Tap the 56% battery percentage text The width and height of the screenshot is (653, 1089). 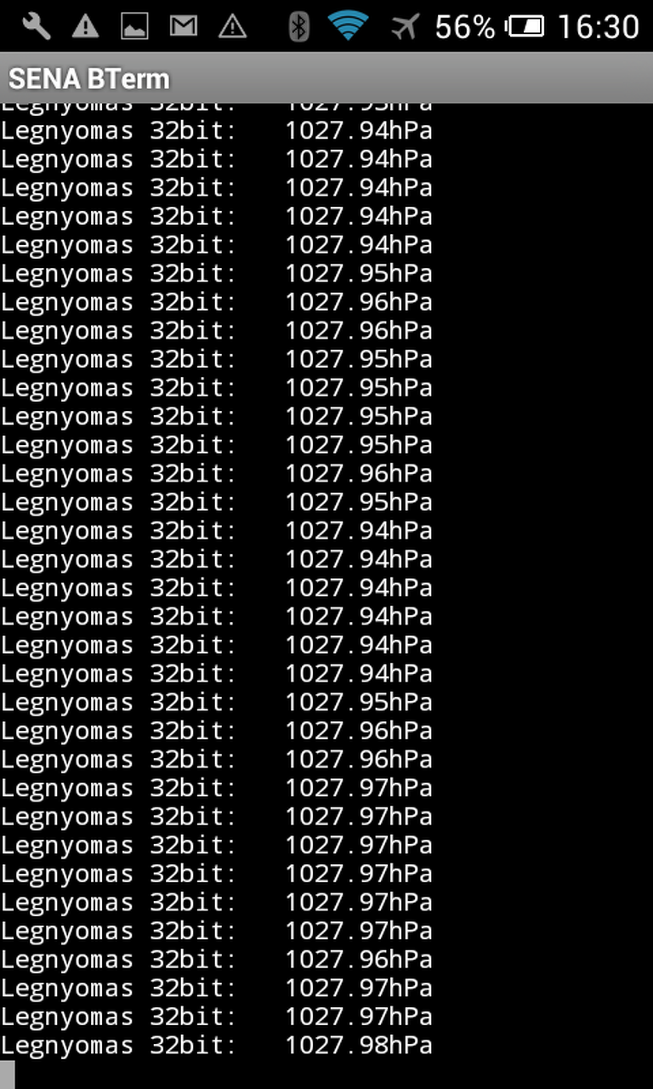pyautogui.click(x=464, y=27)
